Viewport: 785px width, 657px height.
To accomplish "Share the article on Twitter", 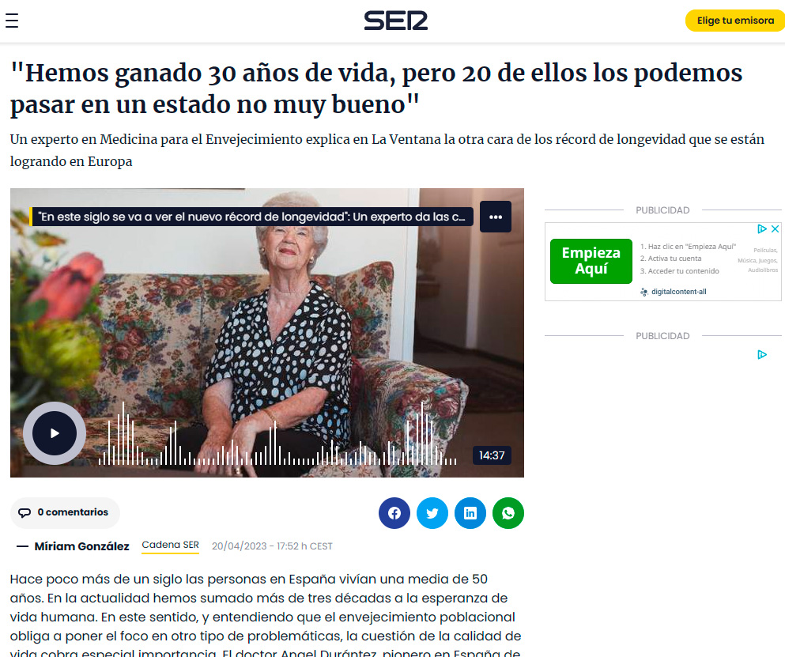I will click(x=432, y=513).
